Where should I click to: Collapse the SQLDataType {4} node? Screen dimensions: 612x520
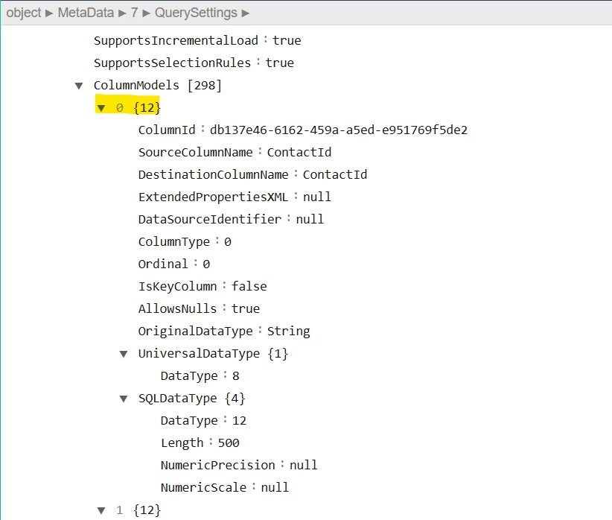pos(124,399)
